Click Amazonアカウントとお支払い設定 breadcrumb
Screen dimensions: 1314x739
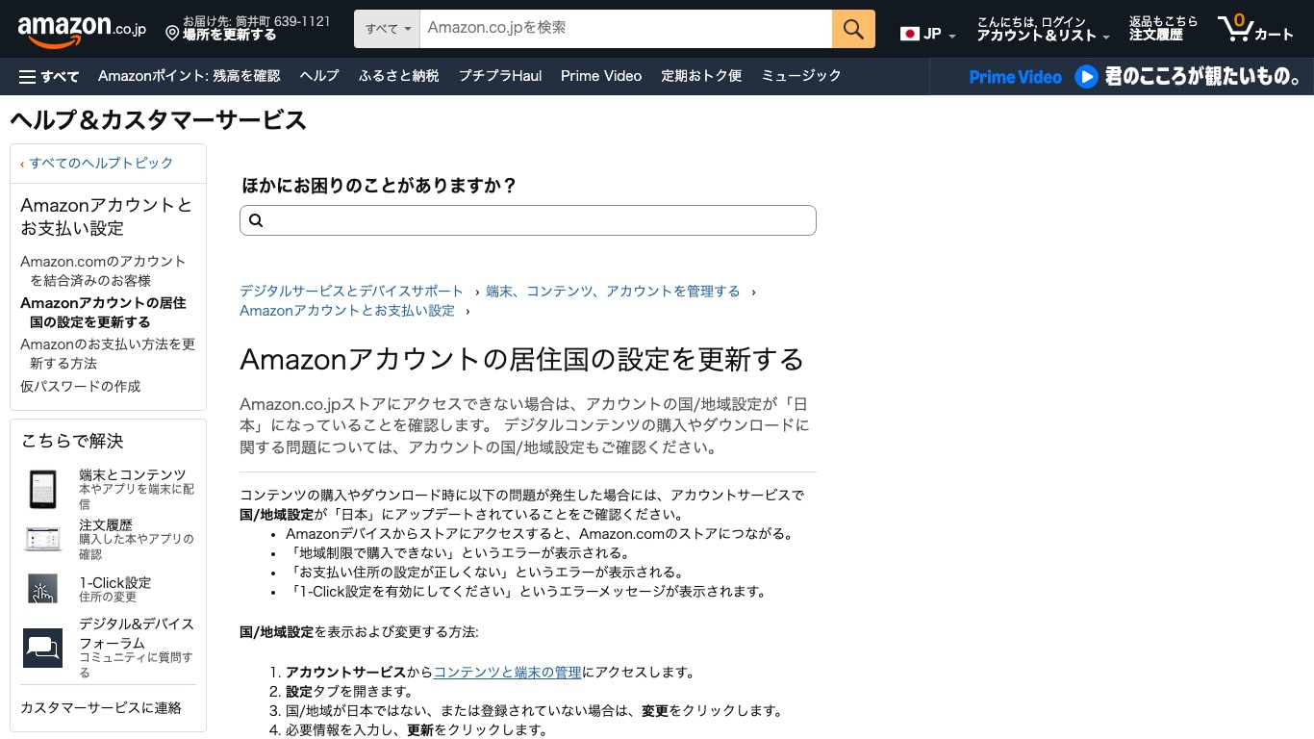tap(347, 311)
